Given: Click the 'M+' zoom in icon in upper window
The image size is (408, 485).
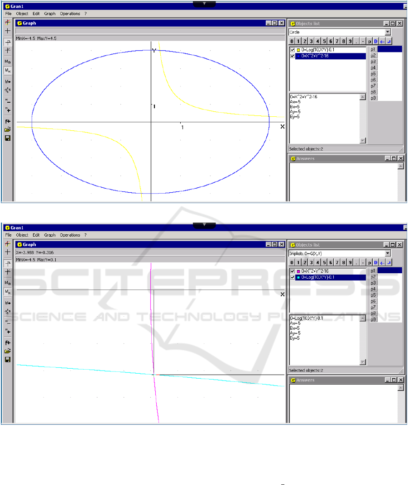Looking at the screenshot, I should 8,109.
